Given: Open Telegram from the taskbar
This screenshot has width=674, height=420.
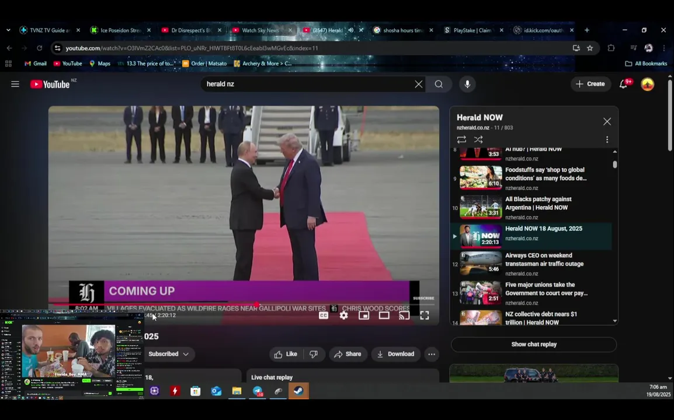Looking at the screenshot, I should [258, 391].
